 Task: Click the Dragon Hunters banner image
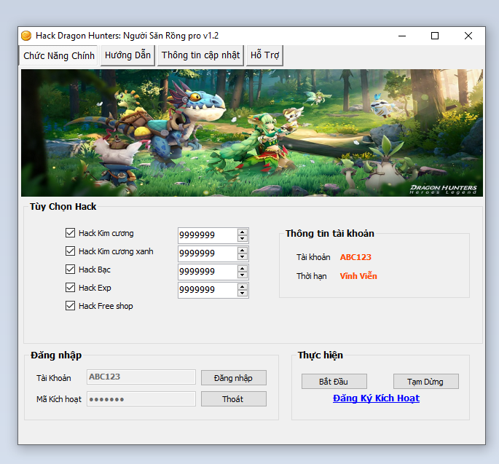tap(252, 133)
